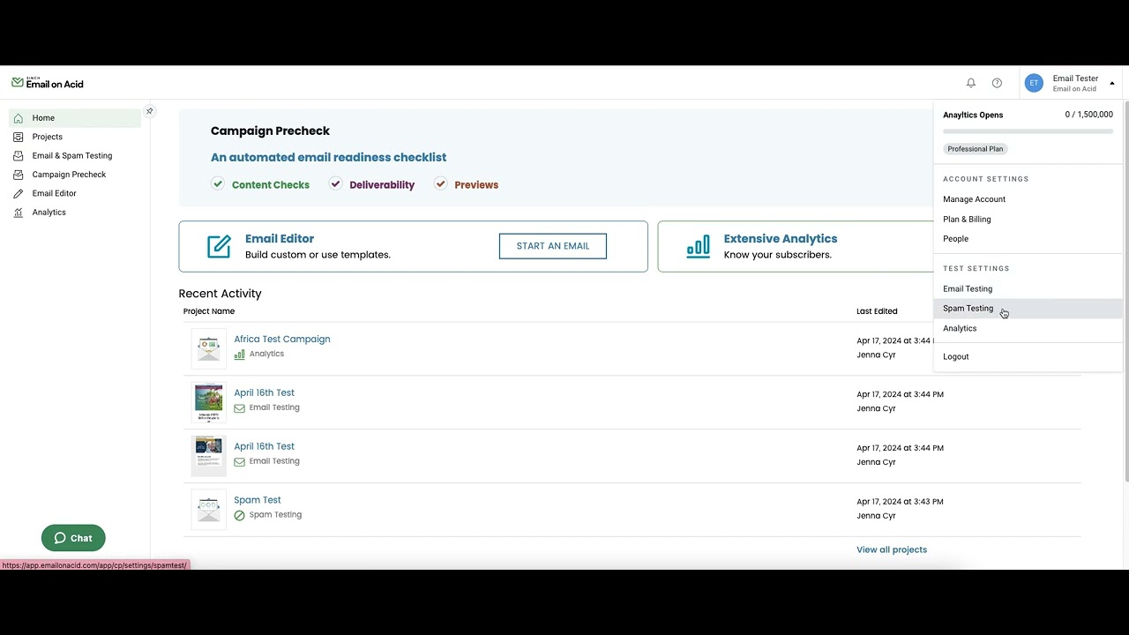The image size is (1129, 635).
Task: Click the Deliverability checkmark
Action: tap(335, 183)
